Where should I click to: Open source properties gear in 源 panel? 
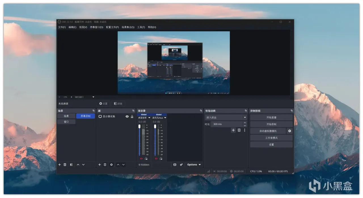point(111,165)
